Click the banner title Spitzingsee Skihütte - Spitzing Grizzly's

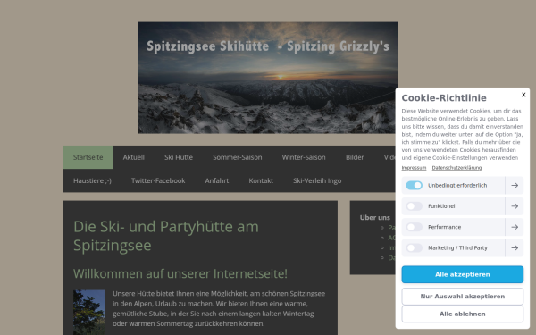pos(268,46)
